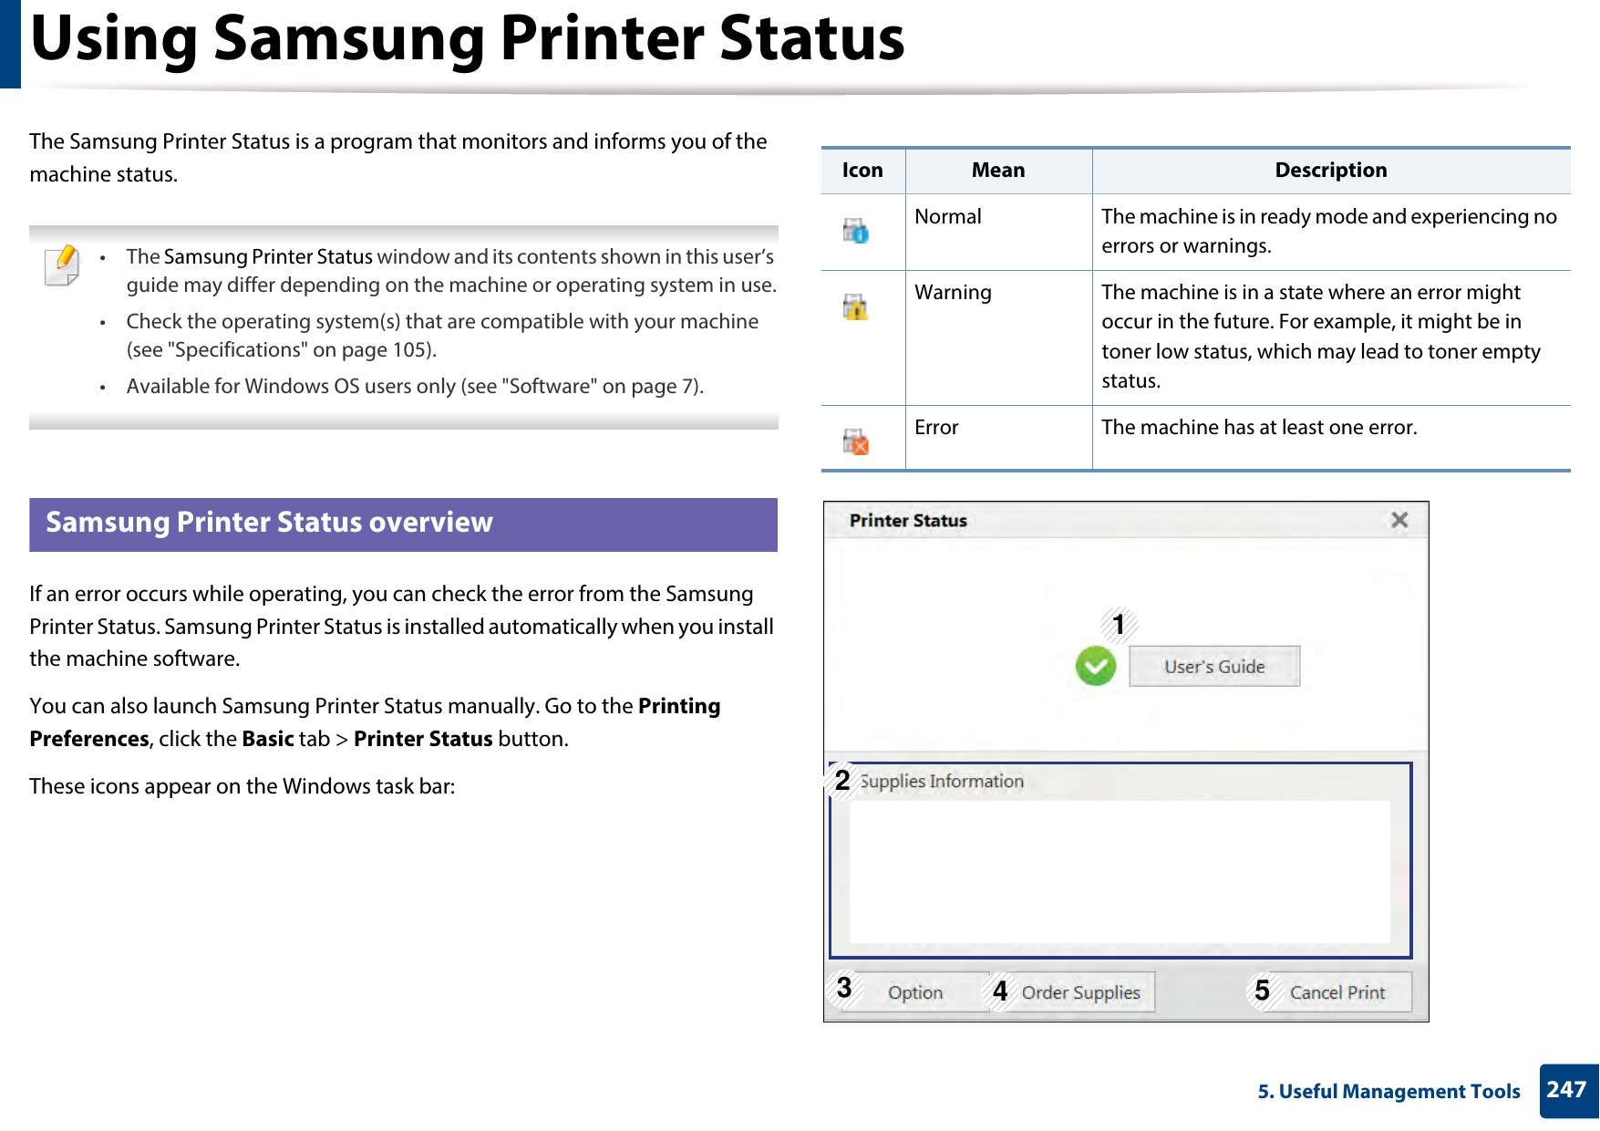
Task: Click the Warning status printer icon
Action: point(855,306)
